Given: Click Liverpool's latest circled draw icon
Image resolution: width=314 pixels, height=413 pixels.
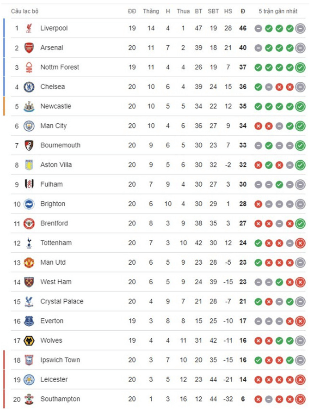Looking at the screenshot, I should [x=300, y=28].
